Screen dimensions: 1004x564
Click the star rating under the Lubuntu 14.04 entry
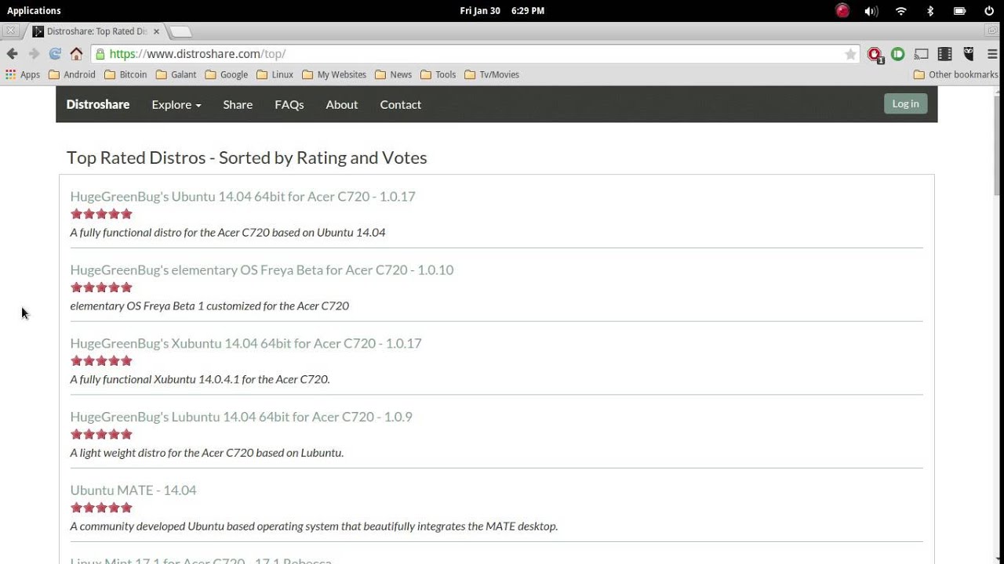[101, 434]
